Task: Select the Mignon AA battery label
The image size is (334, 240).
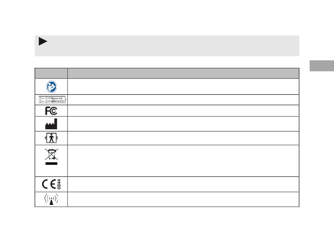Action: coord(52,100)
